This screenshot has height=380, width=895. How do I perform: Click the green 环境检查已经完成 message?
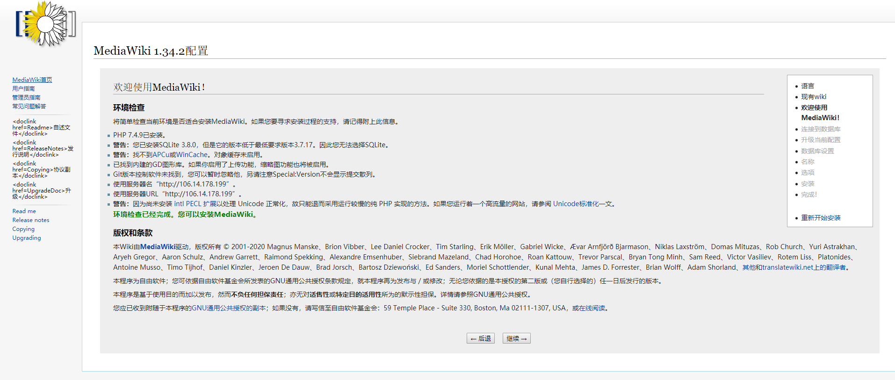tap(185, 214)
